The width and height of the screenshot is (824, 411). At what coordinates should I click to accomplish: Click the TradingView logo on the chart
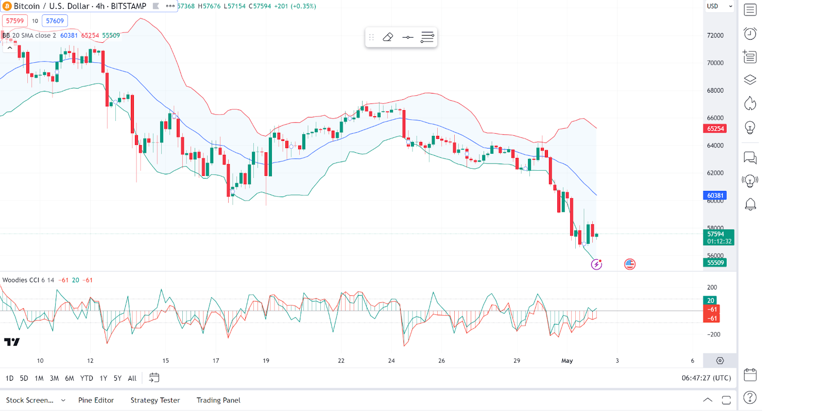[x=12, y=342]
